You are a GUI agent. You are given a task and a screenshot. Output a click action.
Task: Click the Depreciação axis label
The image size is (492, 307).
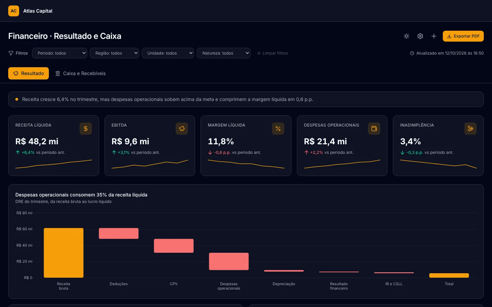(284, 284)
